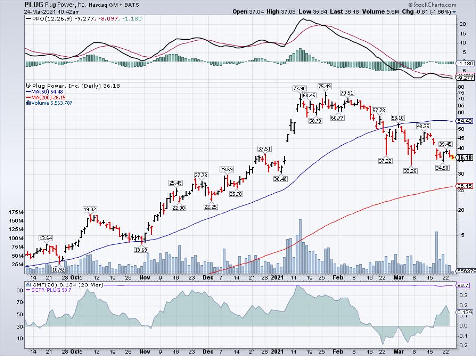Viewport: 476px width, 356px height.
Task: Click the 2021 label on the upper date axis
Action: pyautogui.click(x=277, y=277)
